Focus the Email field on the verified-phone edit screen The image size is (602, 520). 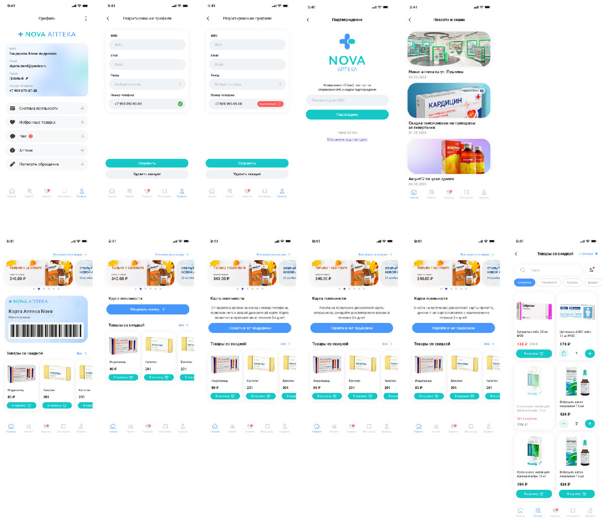point(147,65)
